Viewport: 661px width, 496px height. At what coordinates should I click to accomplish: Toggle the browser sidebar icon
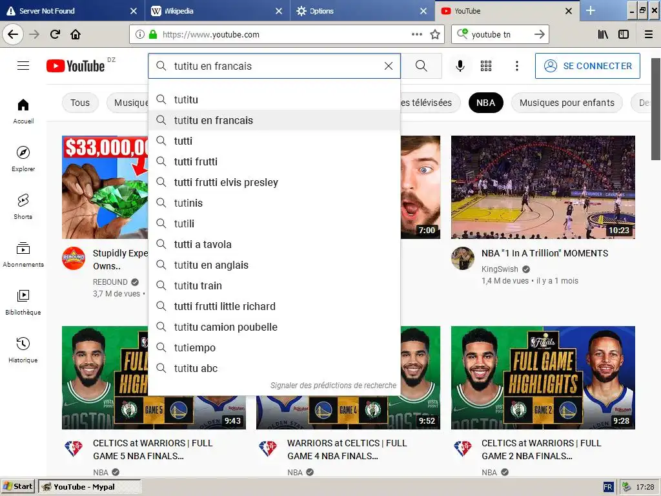click(x=624, y=34)
